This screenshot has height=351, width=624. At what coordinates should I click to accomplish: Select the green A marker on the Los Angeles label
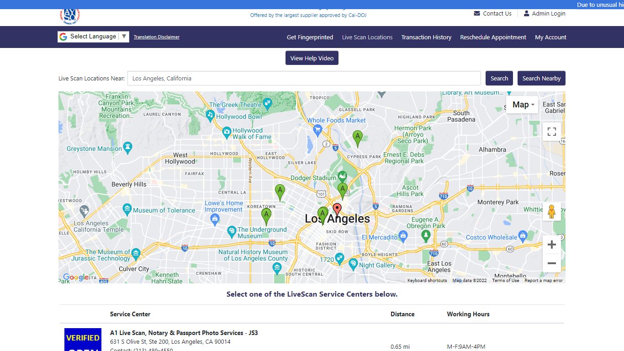click(323, 215)
